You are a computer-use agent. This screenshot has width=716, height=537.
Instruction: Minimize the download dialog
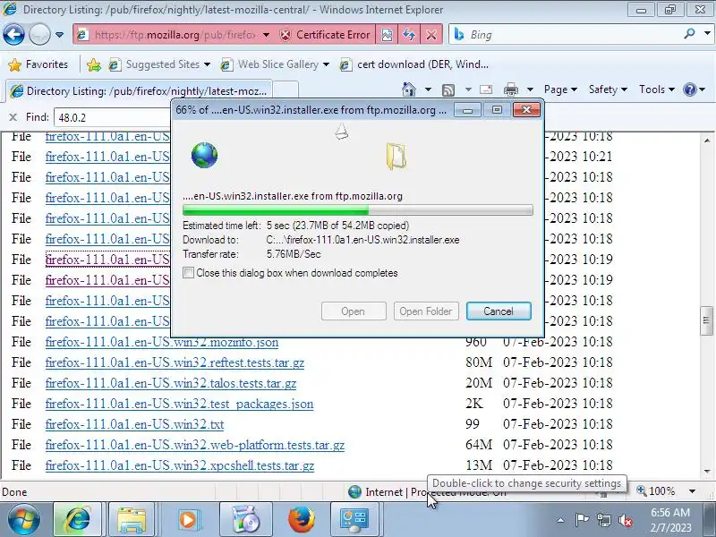click(x=467, y=110)
